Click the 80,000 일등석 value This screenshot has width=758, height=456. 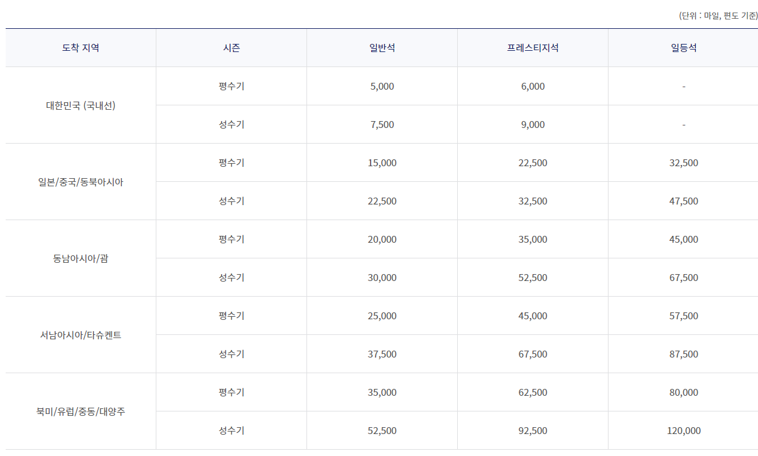683,393
